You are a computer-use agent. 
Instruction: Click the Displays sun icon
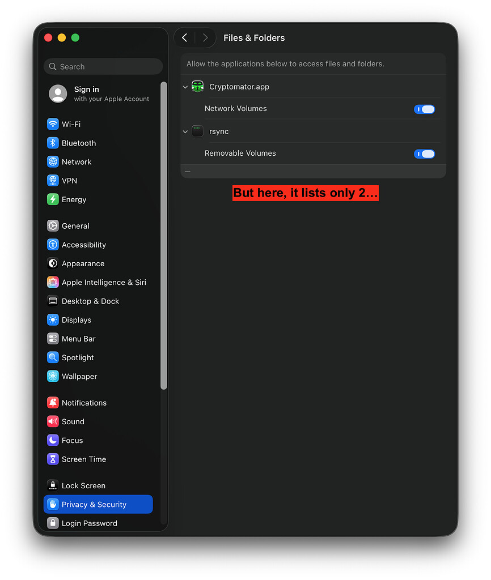click(x=53, y=320)
